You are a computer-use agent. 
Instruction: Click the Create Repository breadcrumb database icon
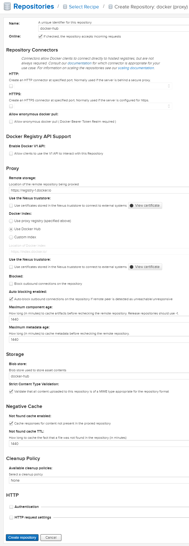(x=111, y=7)
